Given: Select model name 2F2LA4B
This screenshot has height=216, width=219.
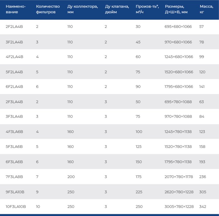Looking at the screenshot, I should [x=14, y=27].
